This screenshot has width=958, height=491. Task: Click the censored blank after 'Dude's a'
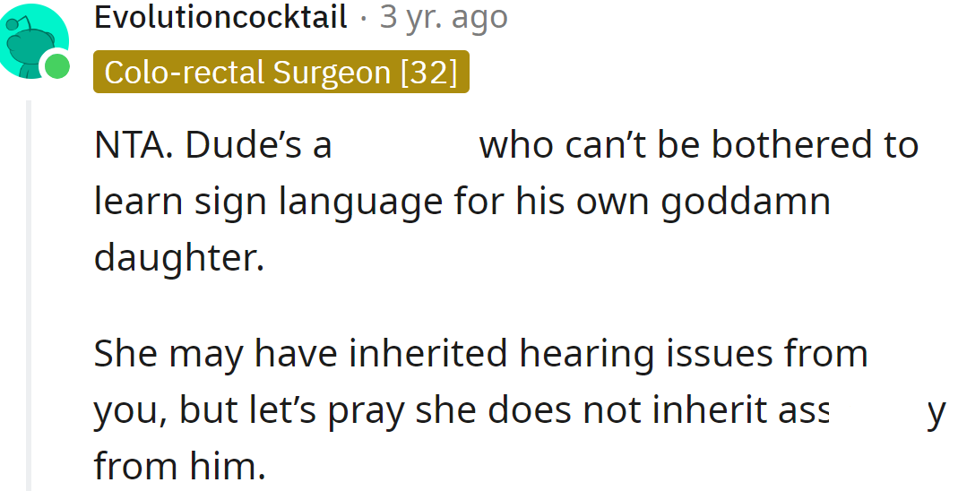tap(405, 145)
